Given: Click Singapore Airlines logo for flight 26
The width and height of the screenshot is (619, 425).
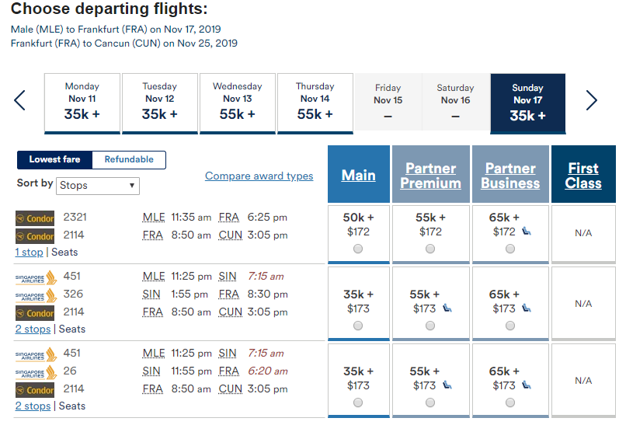Looking at the screenshot, I should [x=36, y=371].
